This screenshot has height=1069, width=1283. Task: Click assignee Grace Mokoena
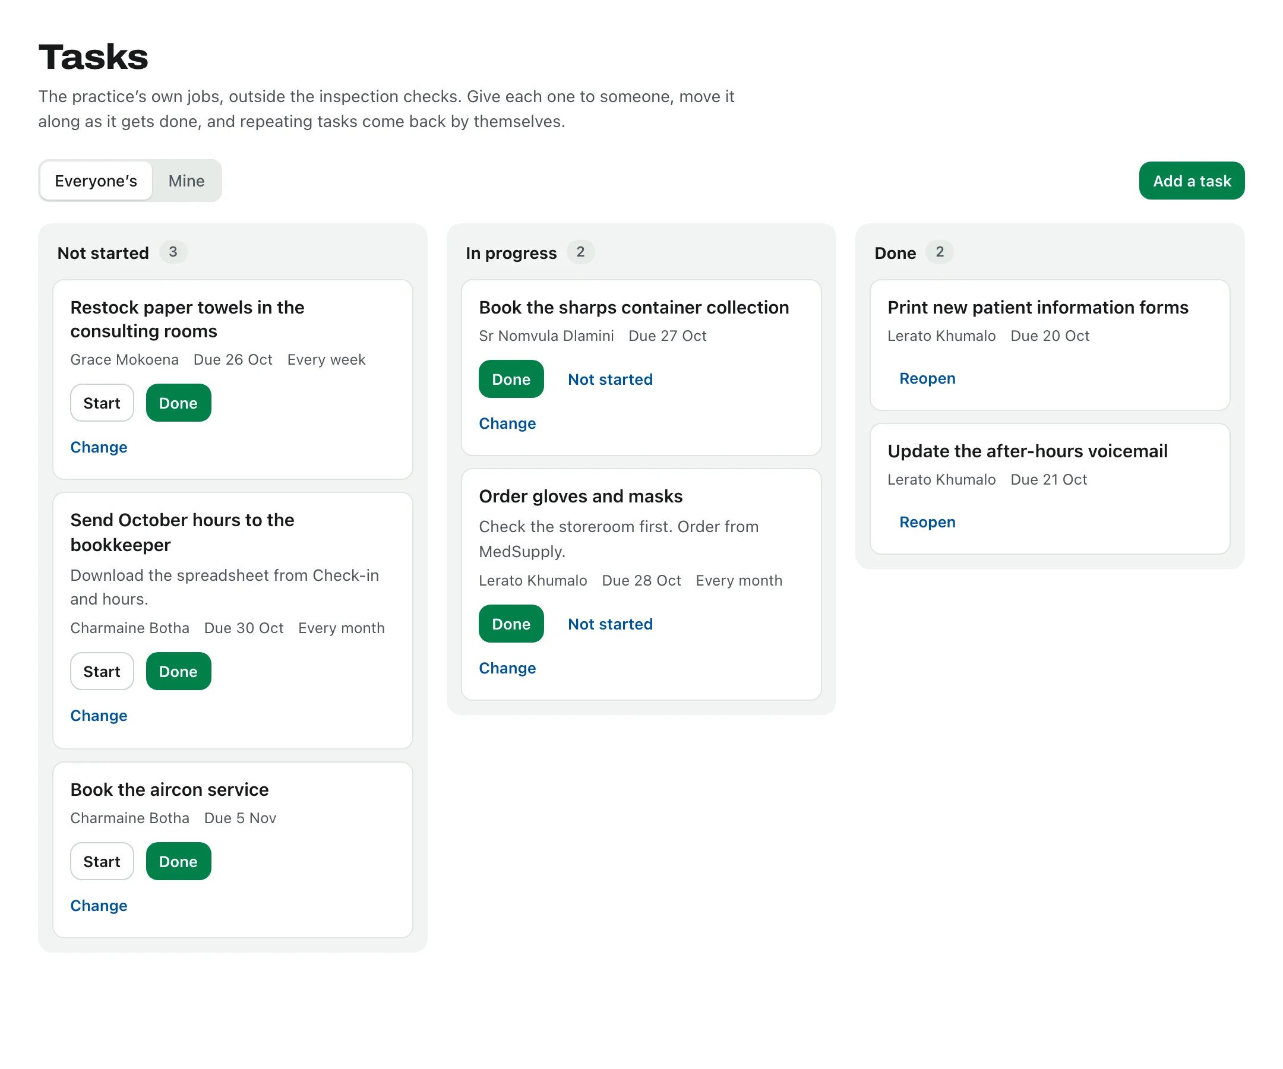[124, 359]
